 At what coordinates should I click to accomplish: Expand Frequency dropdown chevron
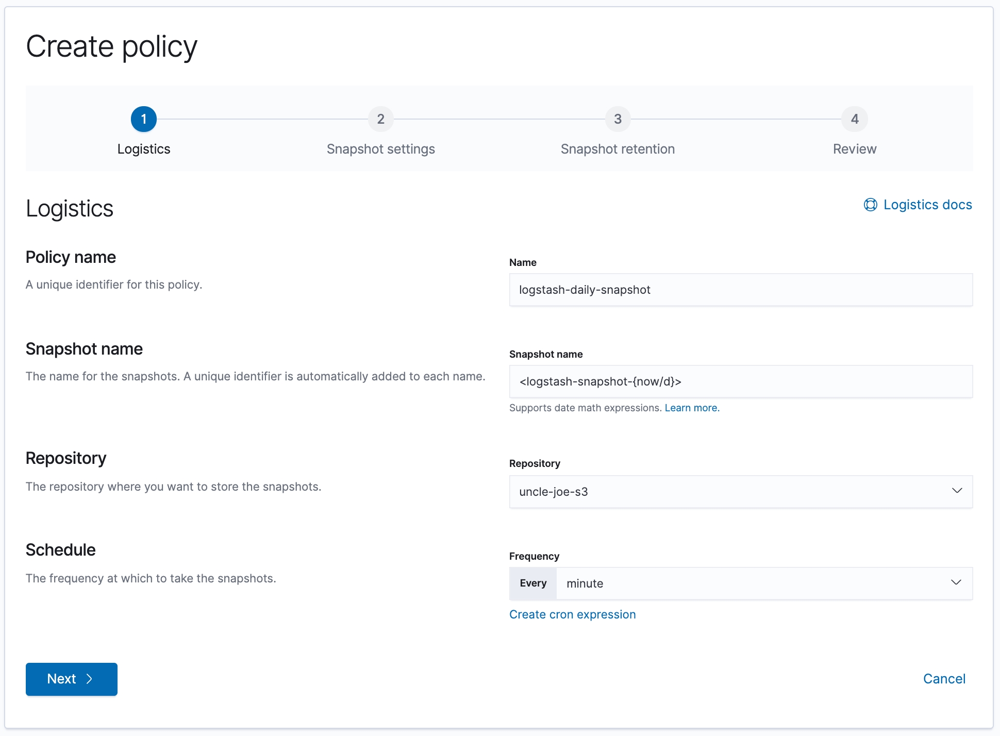(x=956, y=582)
